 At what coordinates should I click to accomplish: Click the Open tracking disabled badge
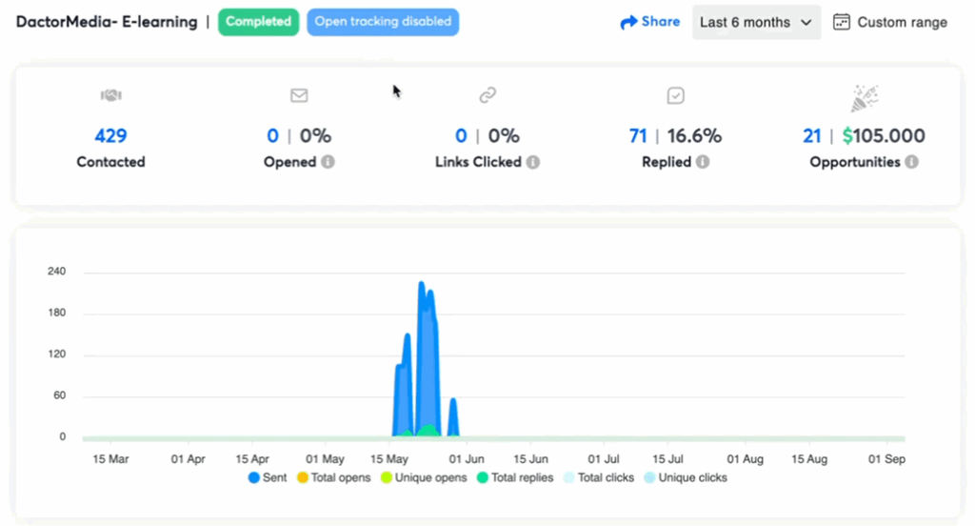383,22
